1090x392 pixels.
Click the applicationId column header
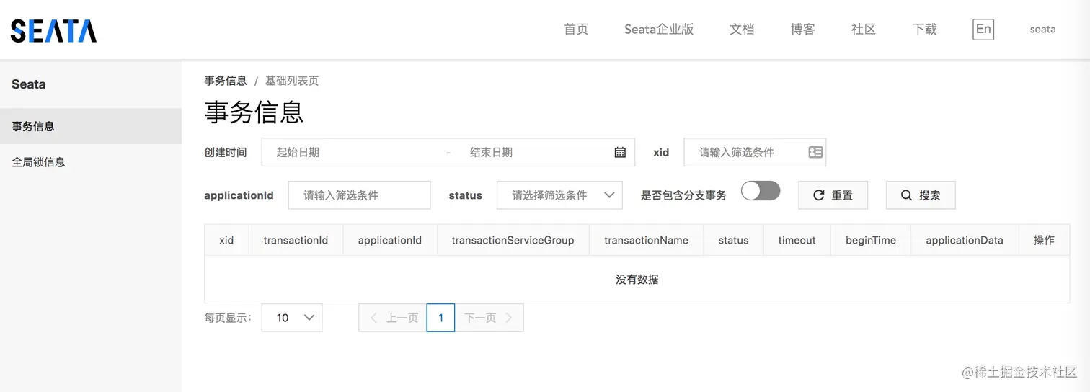pyautogui.click(x=390, y=240)
